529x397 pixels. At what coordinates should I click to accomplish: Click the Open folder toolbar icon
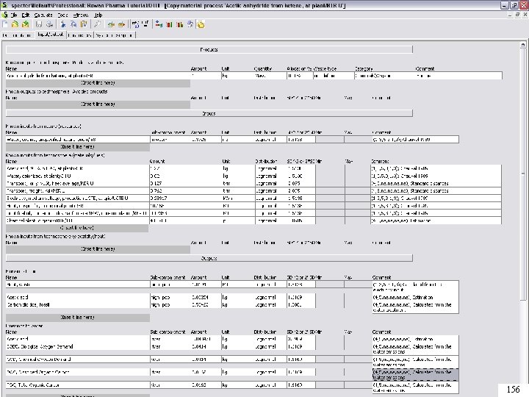tap(15, 24)
